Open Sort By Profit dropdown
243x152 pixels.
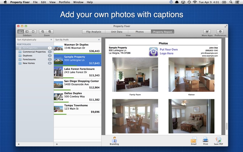point(77,40)
